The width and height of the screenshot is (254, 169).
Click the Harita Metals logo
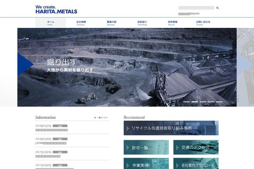pos(56,9)
